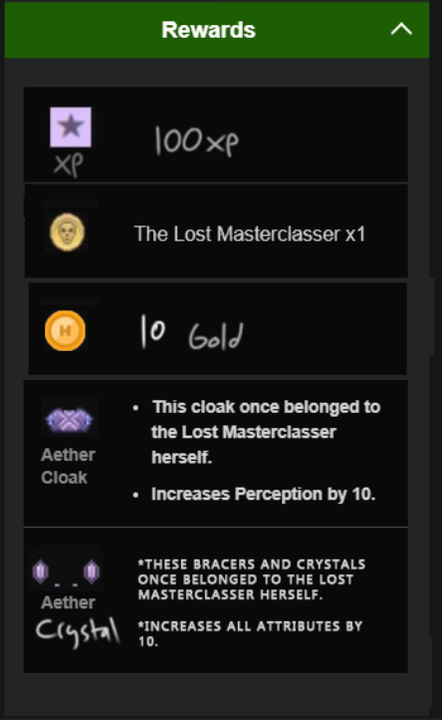Open The Lost Masterclasser x1 reward
Image resolution: width=442 pixels, height=720 pixels.
coord(250,234)
